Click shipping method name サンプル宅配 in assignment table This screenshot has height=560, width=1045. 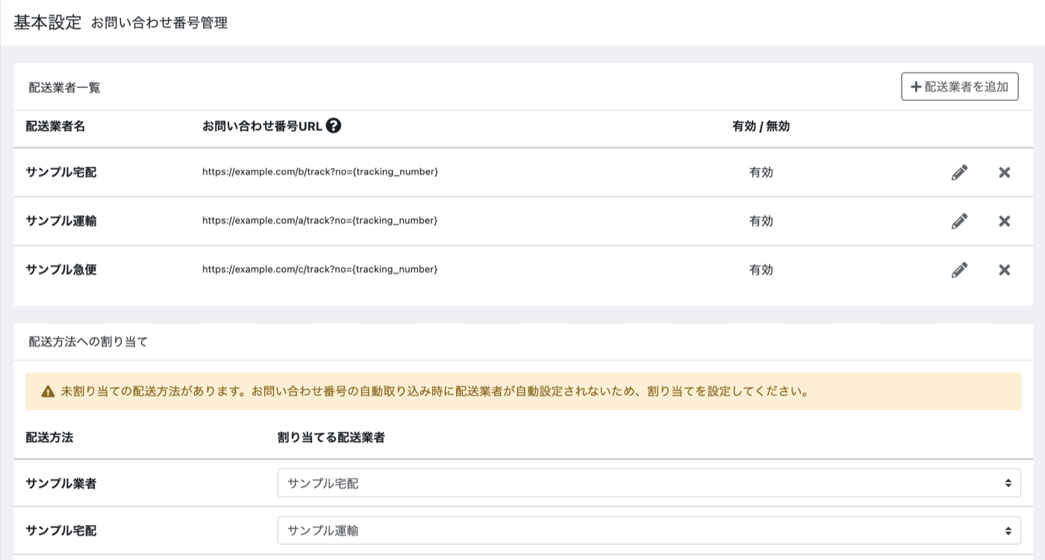[61, 531]
